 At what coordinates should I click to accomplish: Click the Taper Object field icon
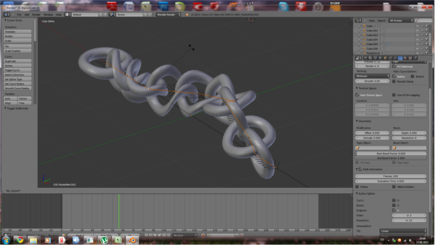point(358,148)
